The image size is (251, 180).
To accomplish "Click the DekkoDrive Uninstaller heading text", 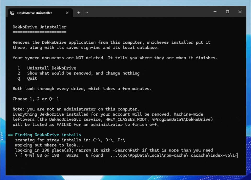I will pyautogui.click(x=39, y=27).
